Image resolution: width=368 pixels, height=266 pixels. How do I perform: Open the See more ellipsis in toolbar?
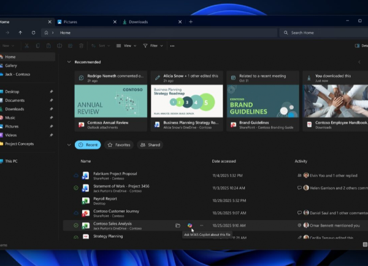tap(172, 46)
